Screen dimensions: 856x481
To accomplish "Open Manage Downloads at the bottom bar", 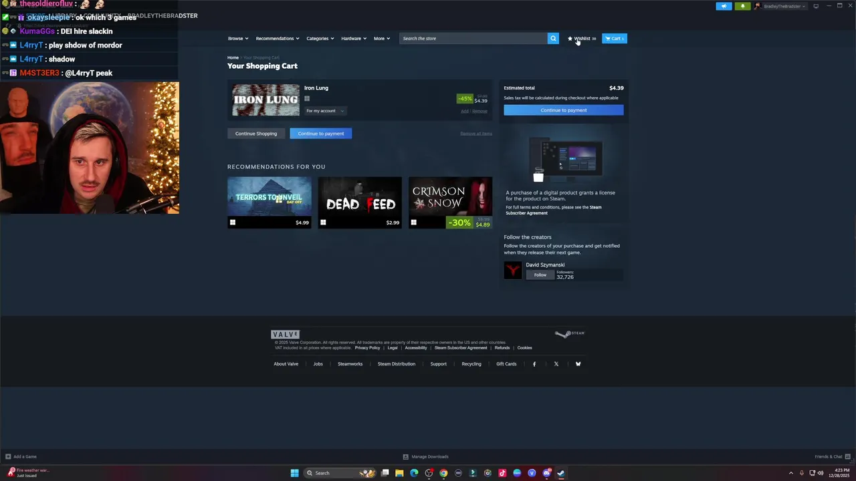I will (x=425, y=456).
